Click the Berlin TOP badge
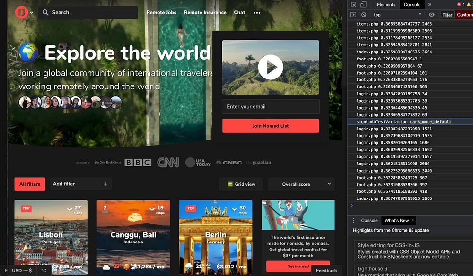Image resolution: width=473 pixels, height=276 pixels. pyautogui.click(x=191, y=208)
